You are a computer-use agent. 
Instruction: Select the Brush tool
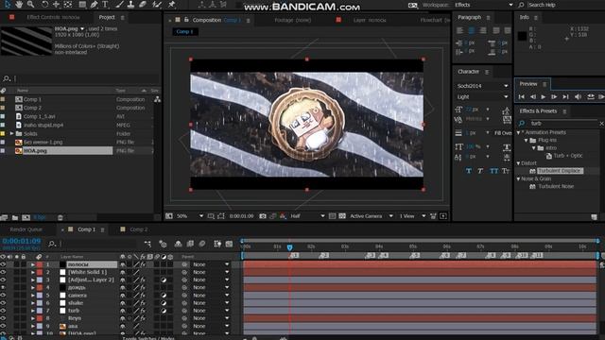pyautogui.click(x=120, y=4)
